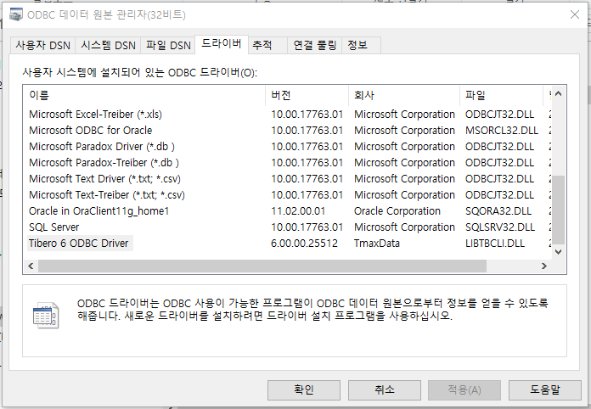Select Oracle in OraClient11g_home1 driver
591x409 pixels.
tap(99, 211)
